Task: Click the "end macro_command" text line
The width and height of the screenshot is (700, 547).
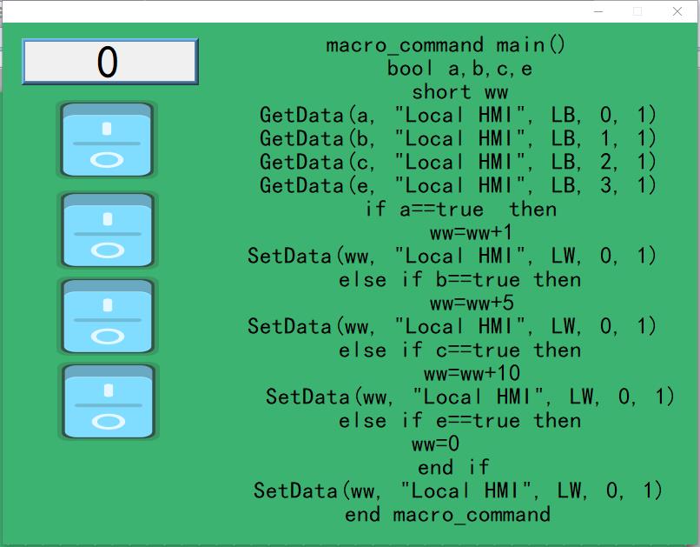Action: pos(447,515)
